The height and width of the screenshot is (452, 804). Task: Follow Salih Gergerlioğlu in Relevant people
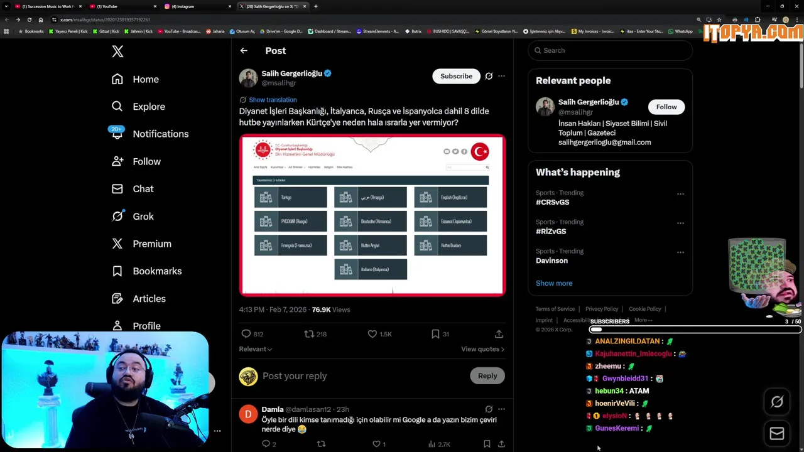click(666, 107)
